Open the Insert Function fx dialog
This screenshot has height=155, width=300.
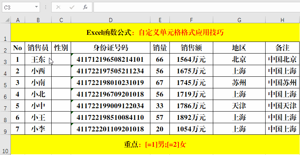(85, 7)
